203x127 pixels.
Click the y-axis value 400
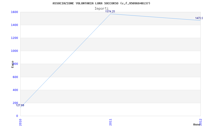(15, 90)
